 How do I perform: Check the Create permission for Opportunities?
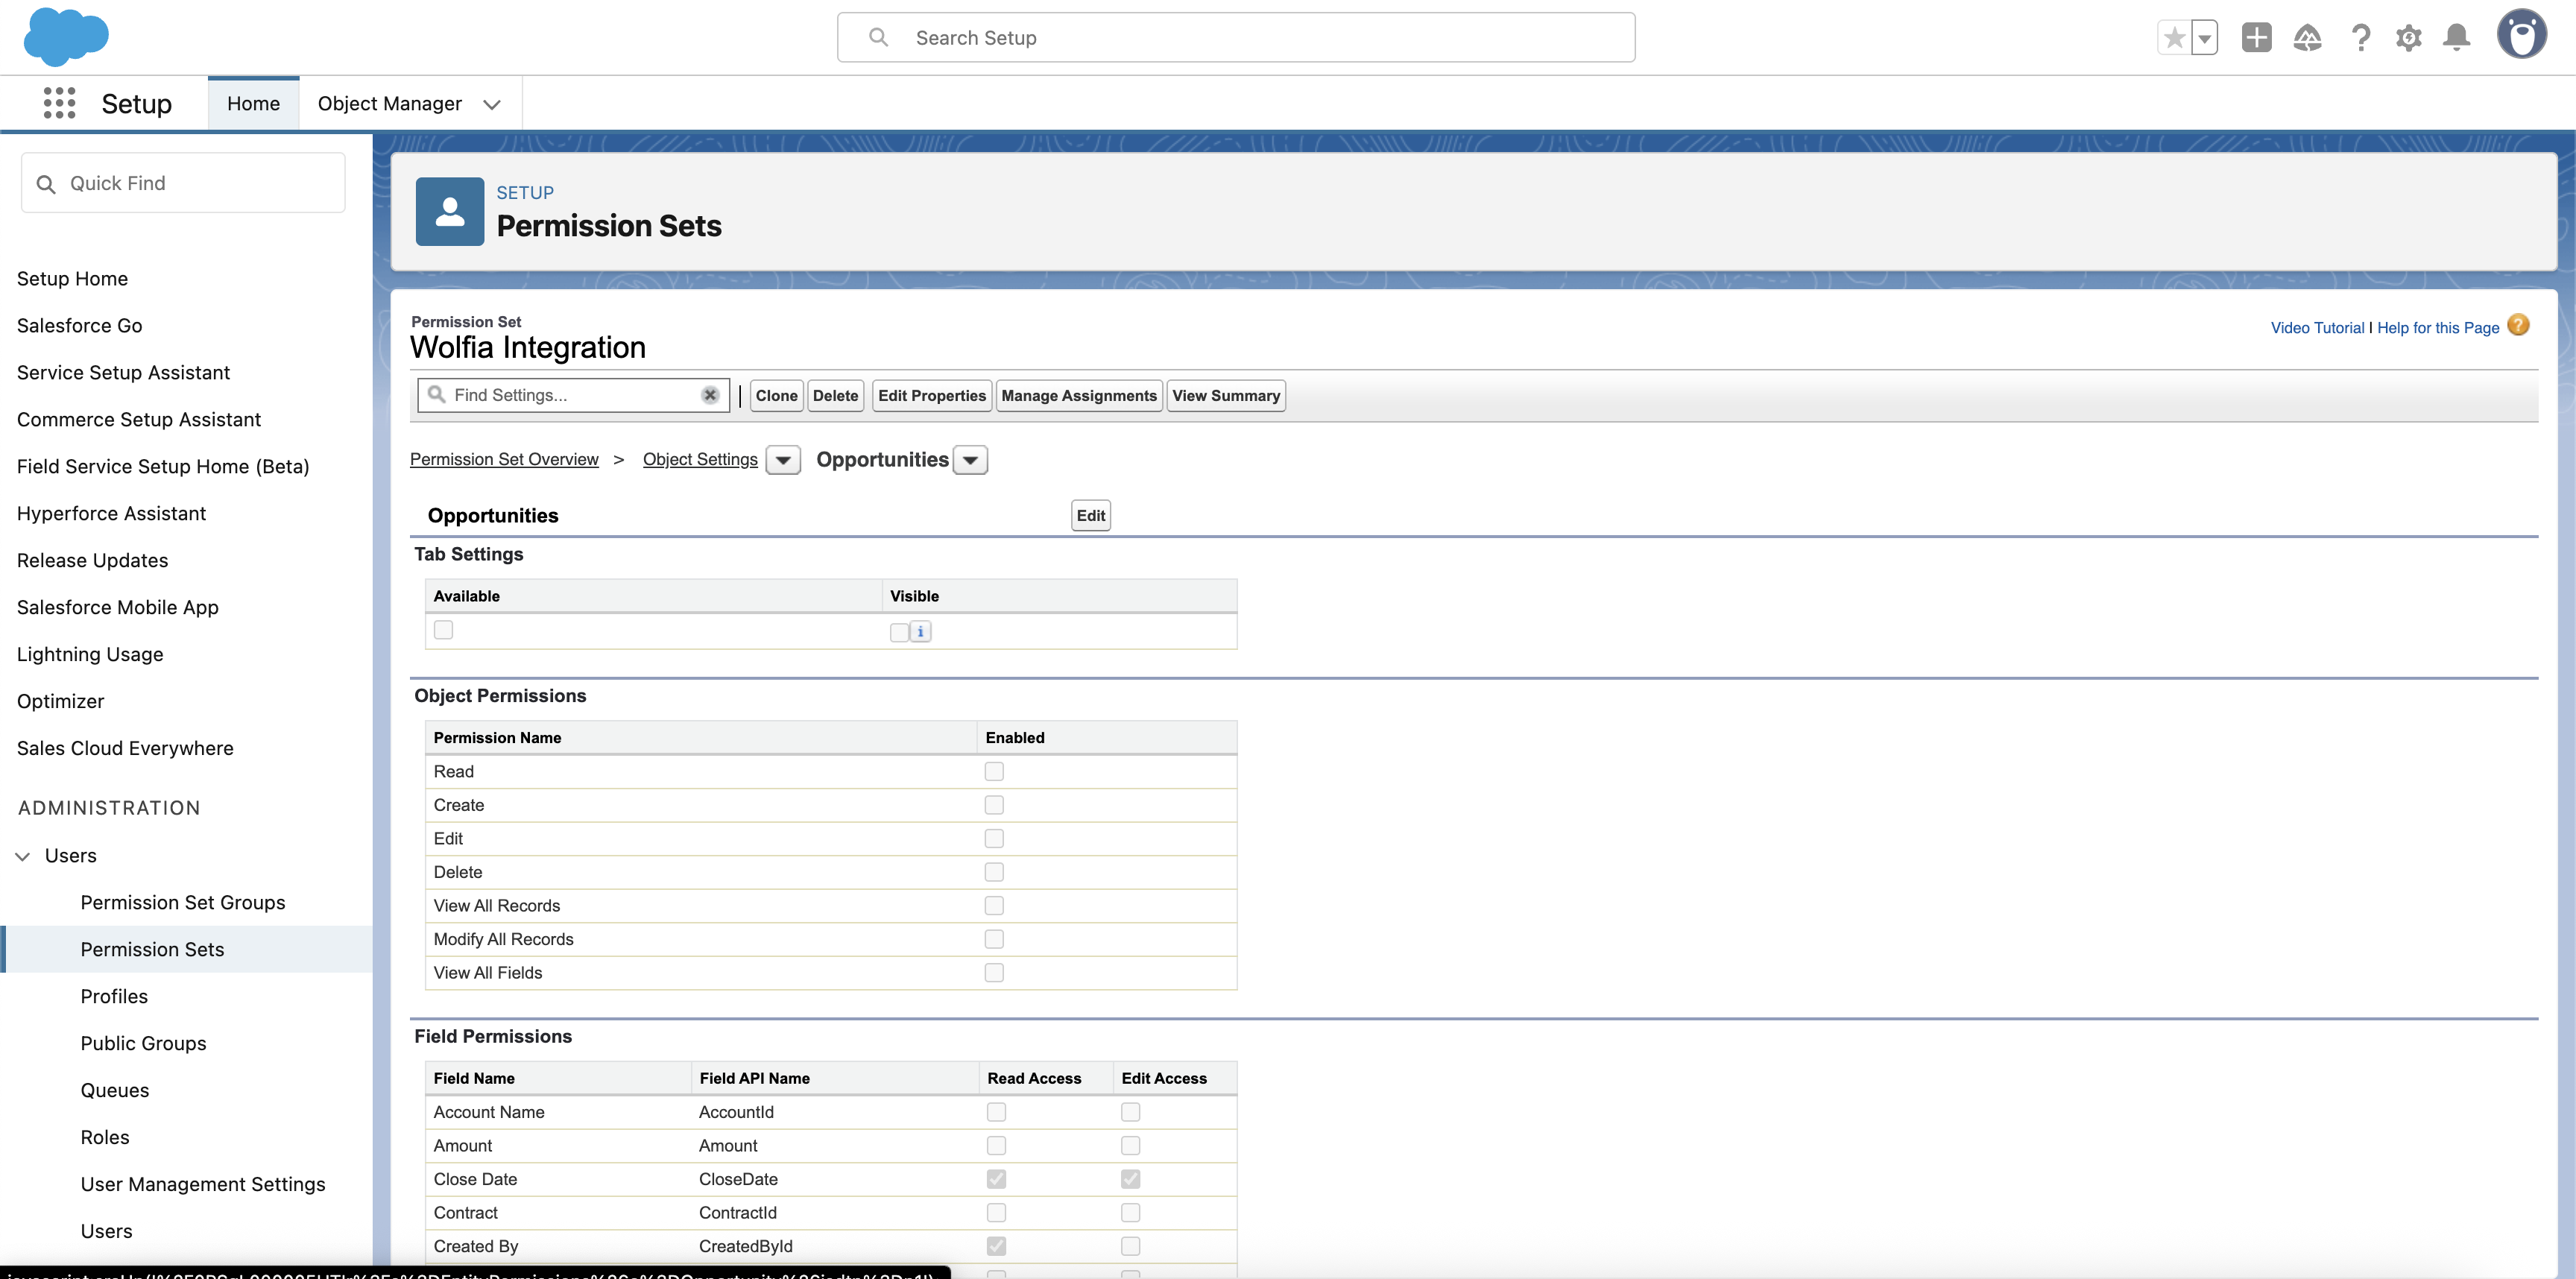(993, 804)
